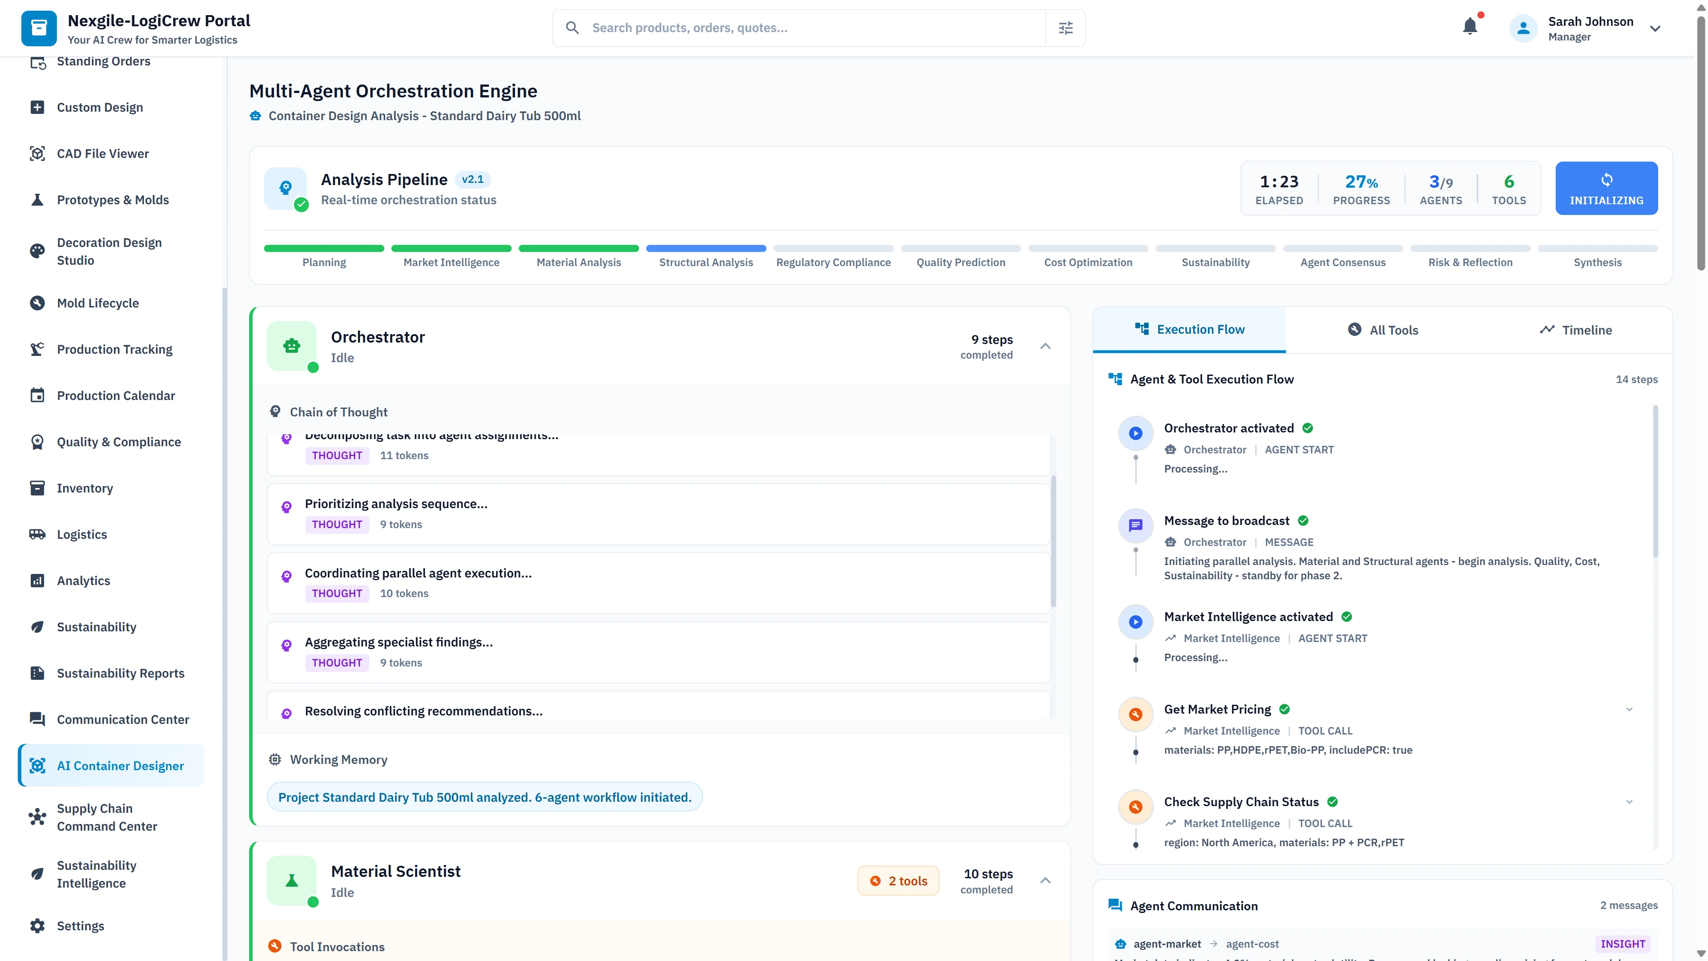
Task: Click the working memory message about Standard Dairy Tub
Action: coord(485,797)
